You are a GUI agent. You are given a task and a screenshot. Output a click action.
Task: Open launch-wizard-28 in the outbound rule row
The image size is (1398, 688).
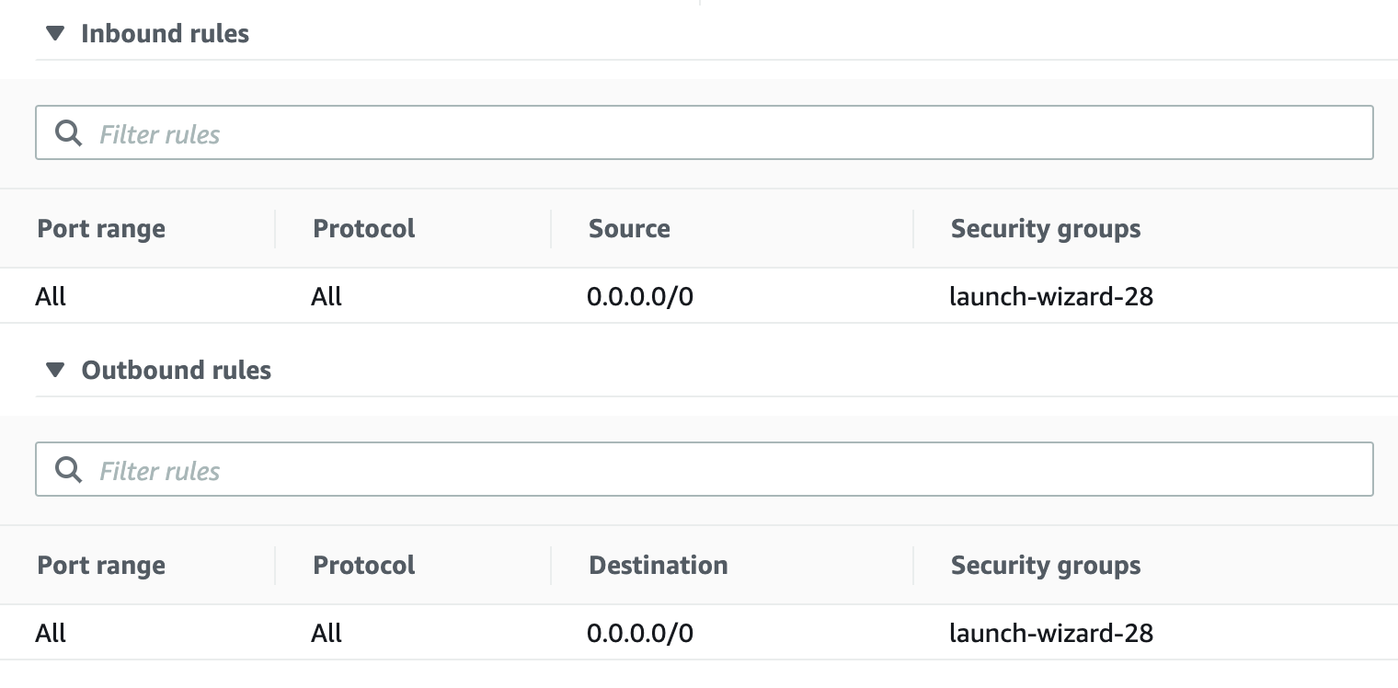tap(1051, 634)
